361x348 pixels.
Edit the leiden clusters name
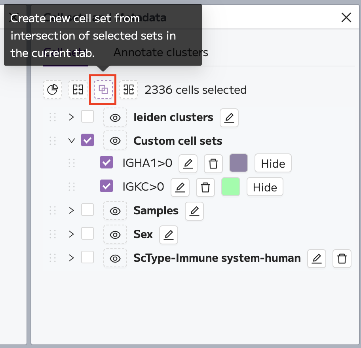(229, 118)
